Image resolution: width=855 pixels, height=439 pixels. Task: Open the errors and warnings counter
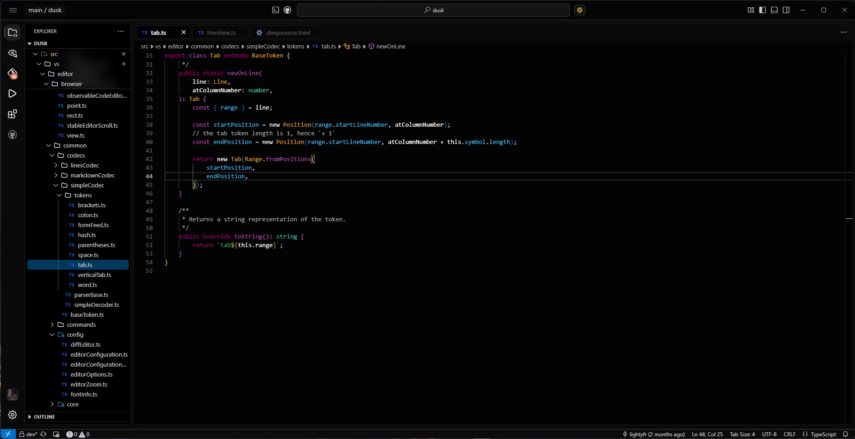(x=78, y=434)
